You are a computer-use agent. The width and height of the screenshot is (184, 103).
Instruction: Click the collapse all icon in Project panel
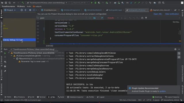tap(26, 10)
